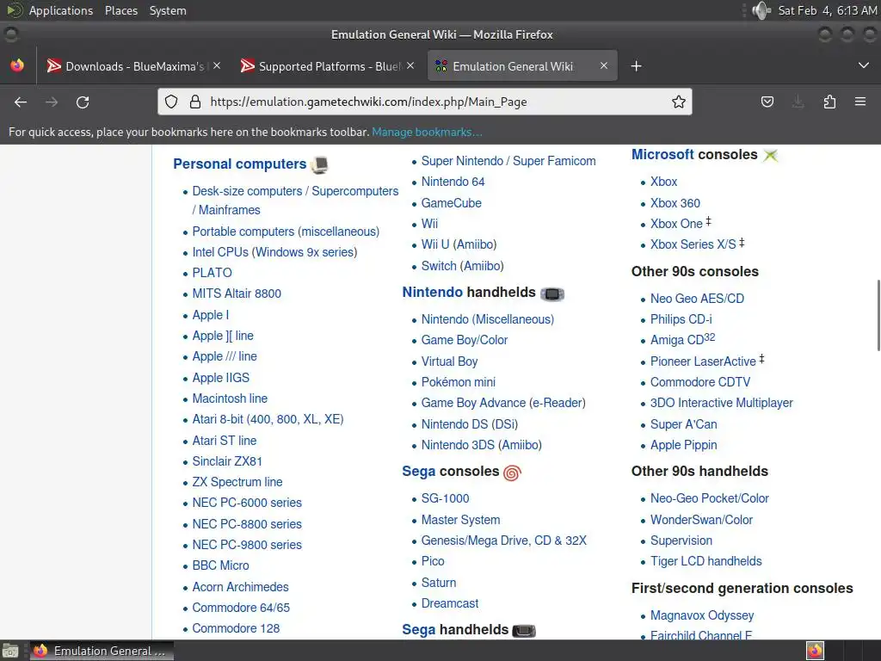Open the Personal computers heading link

[240, 164]
